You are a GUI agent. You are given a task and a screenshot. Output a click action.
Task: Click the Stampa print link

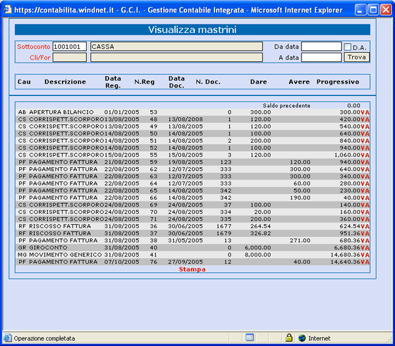click(x=192, y=269)
